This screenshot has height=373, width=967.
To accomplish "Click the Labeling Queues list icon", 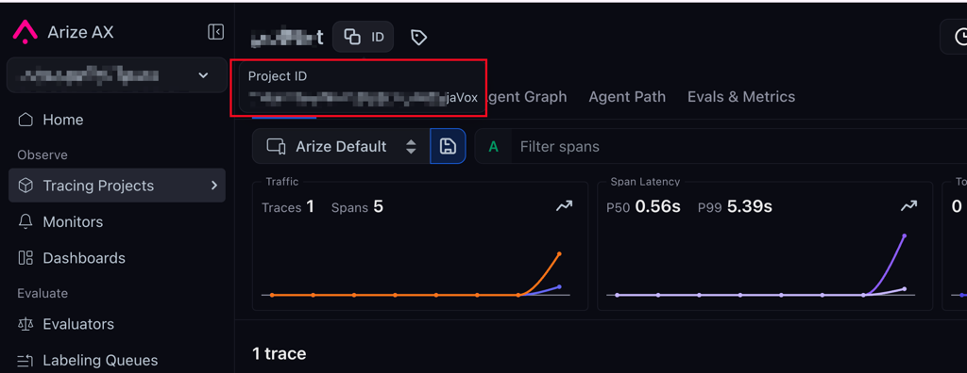I will tap(25, 360).
